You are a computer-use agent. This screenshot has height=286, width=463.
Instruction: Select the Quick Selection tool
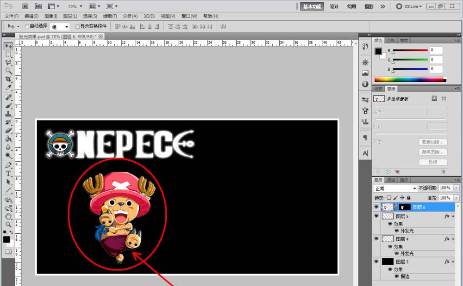pos(8,71)
